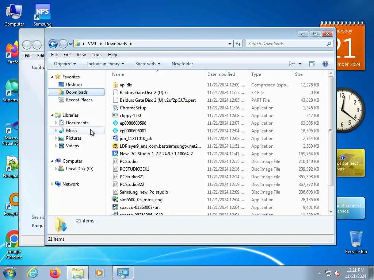Image resolution: width=374 pixels, height=280 pixels.
Task: Open the Include in library dropdown
Action: click(106, 64)
